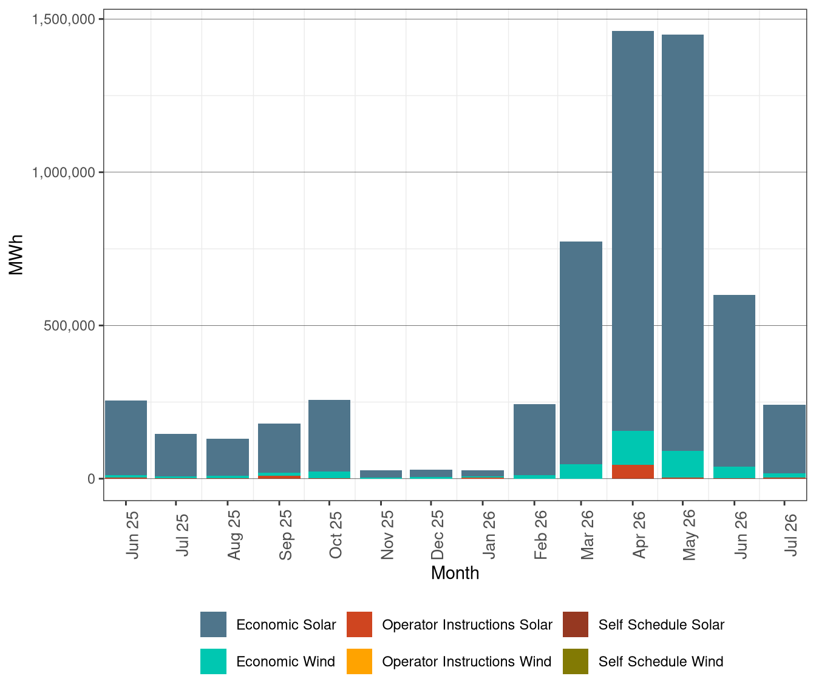
Task: Click the Jan 26 x-axis label
Action: (489, 535)
